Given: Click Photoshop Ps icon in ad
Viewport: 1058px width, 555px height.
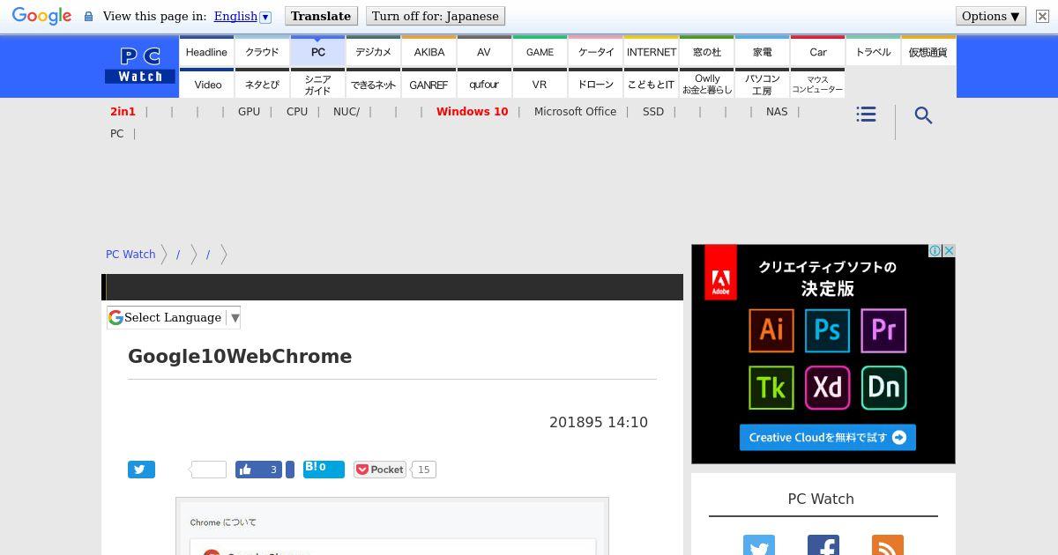Looking at the screenshot, I should (827, 329).
